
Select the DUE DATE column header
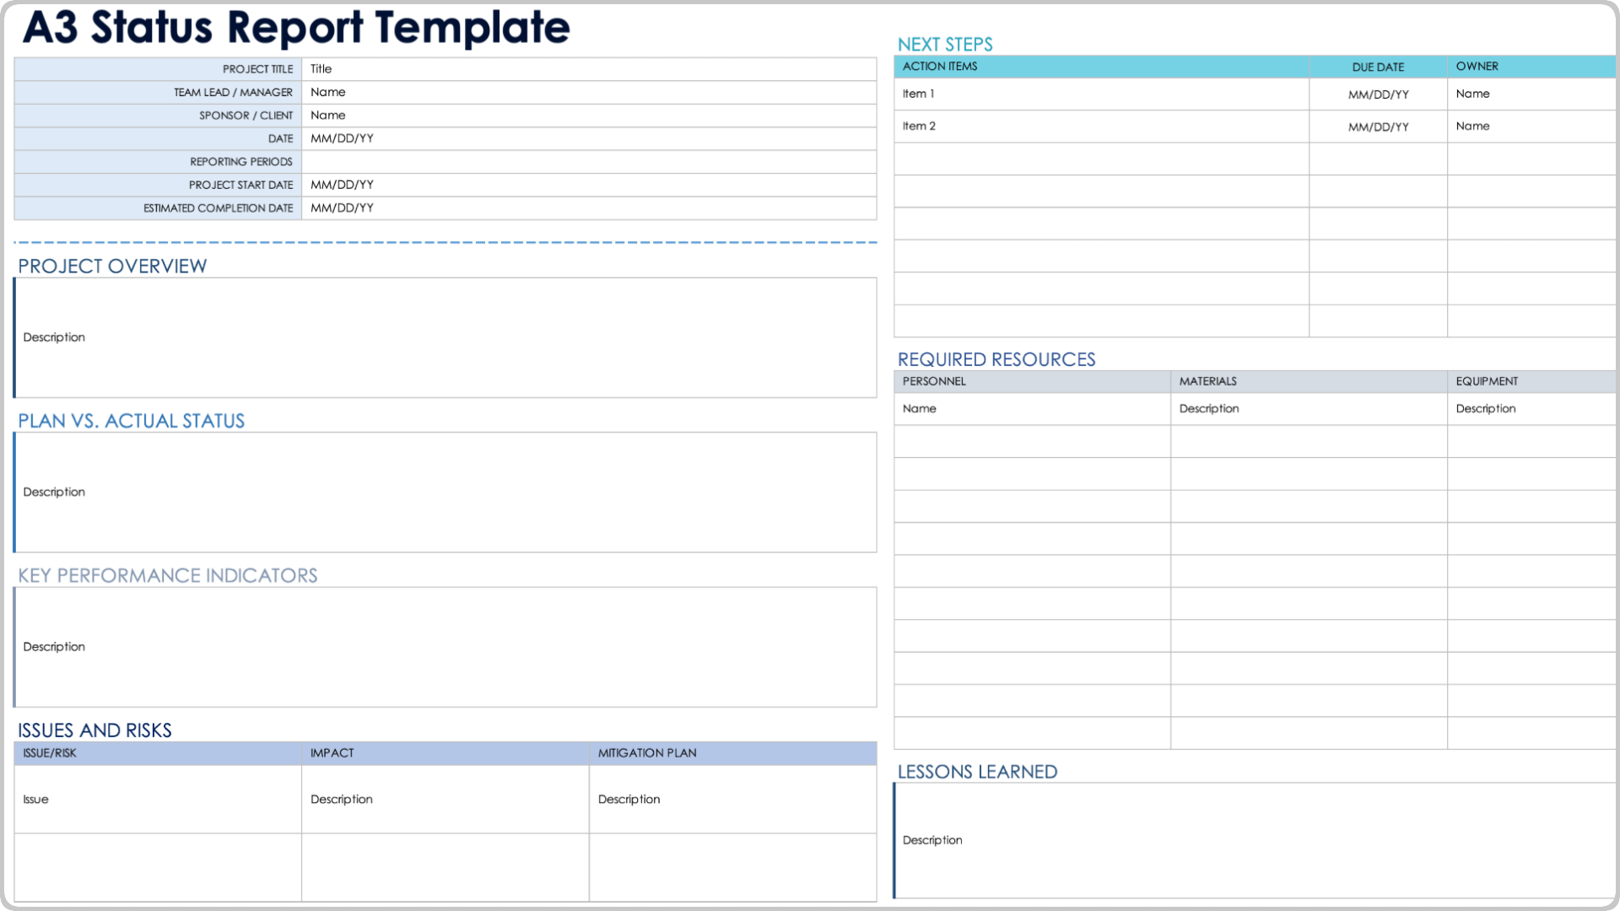[x=1379, y=67]
